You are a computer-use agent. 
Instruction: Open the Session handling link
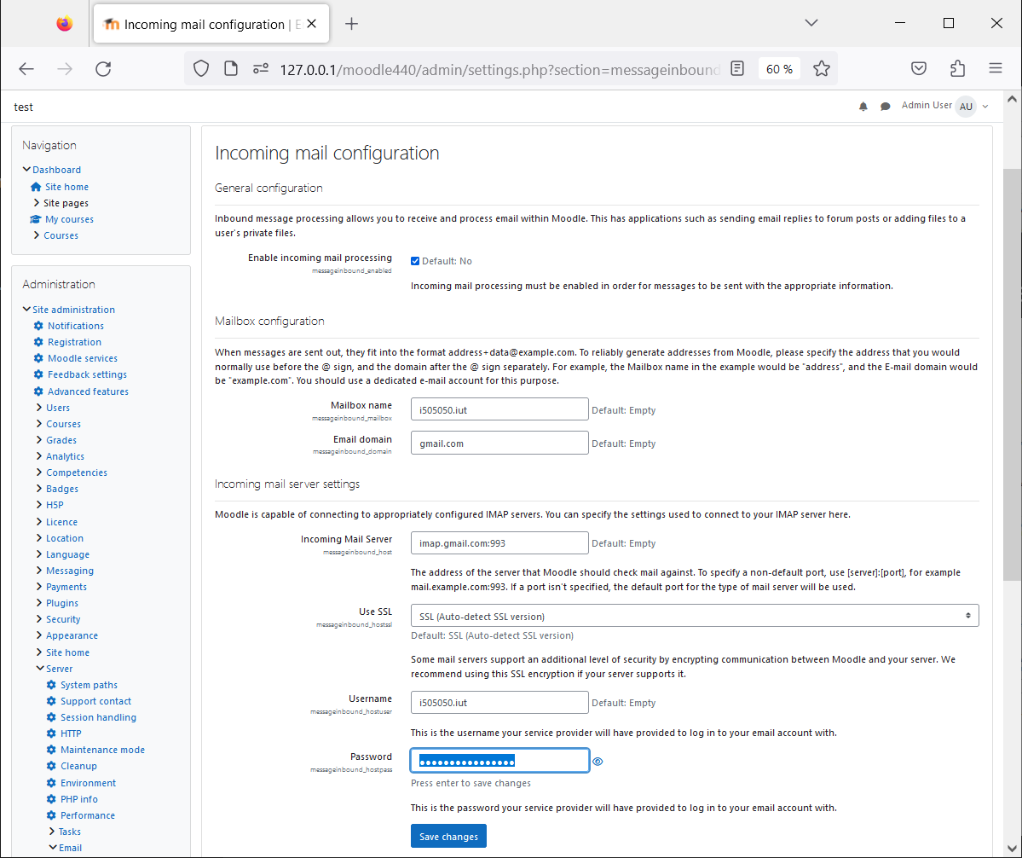(98, 717)
